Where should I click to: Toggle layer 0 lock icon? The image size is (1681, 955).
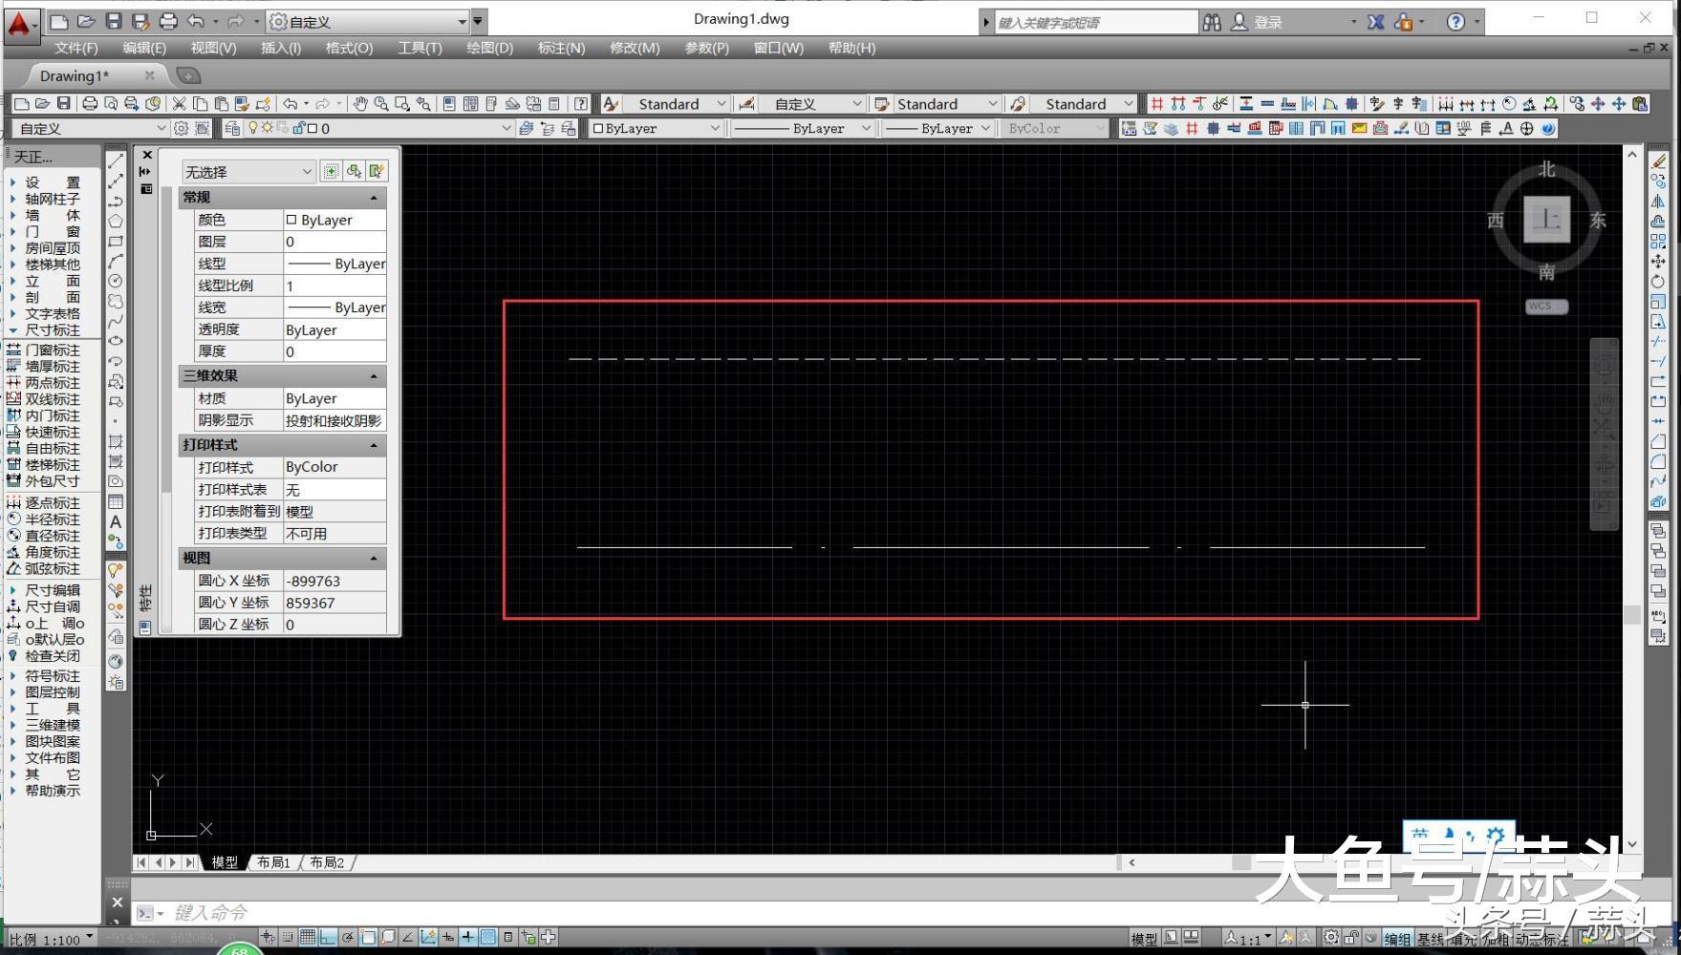click(298, 128)
